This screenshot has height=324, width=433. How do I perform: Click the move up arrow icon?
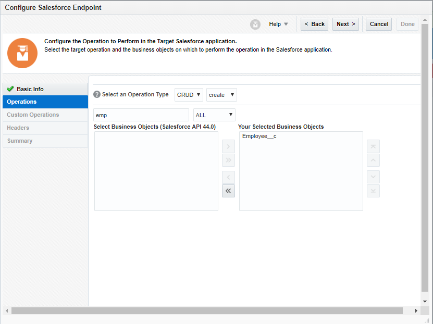click(373, 160)
